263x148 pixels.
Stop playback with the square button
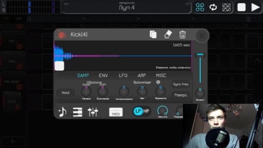coord(241,7)
